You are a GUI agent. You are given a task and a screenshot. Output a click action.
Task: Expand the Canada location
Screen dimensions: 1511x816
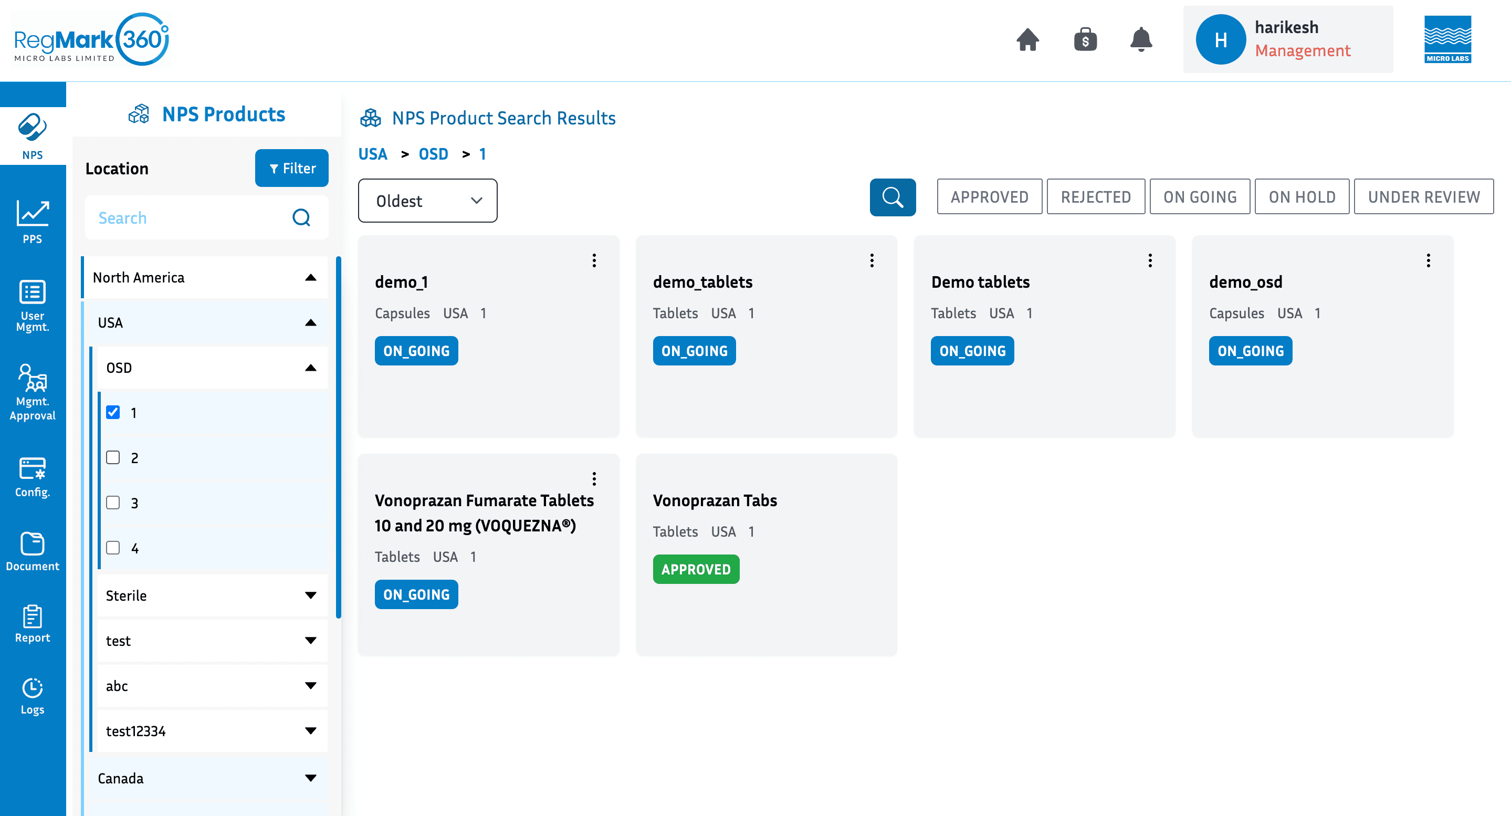pos(205,778)
